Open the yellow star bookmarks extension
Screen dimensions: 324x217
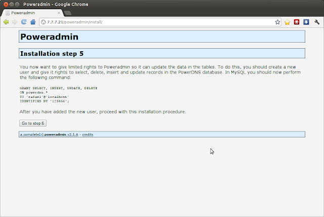pyautogui.click(x=287, y=22)
